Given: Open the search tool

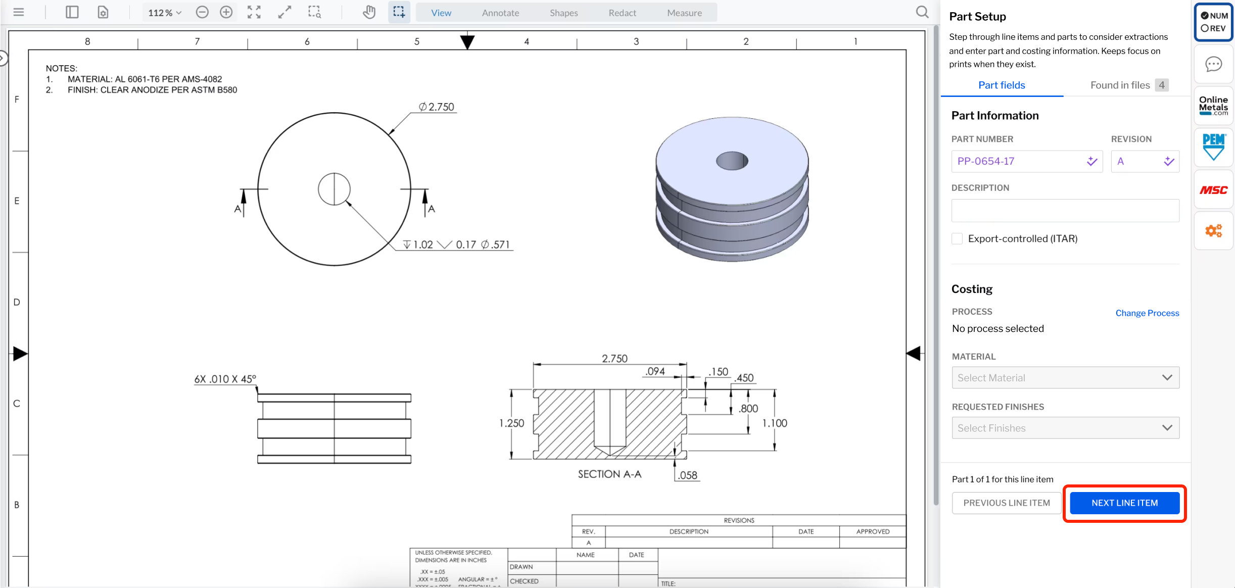Looking at the screenshot, I should point(922,12).
